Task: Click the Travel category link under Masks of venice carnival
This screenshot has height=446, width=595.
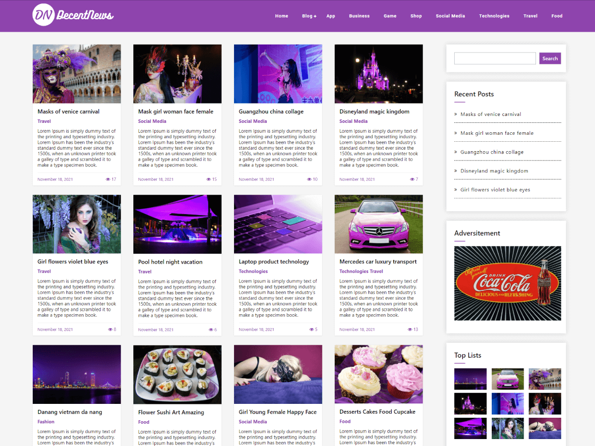Action: pyautogui.click(x=44, y=121)
